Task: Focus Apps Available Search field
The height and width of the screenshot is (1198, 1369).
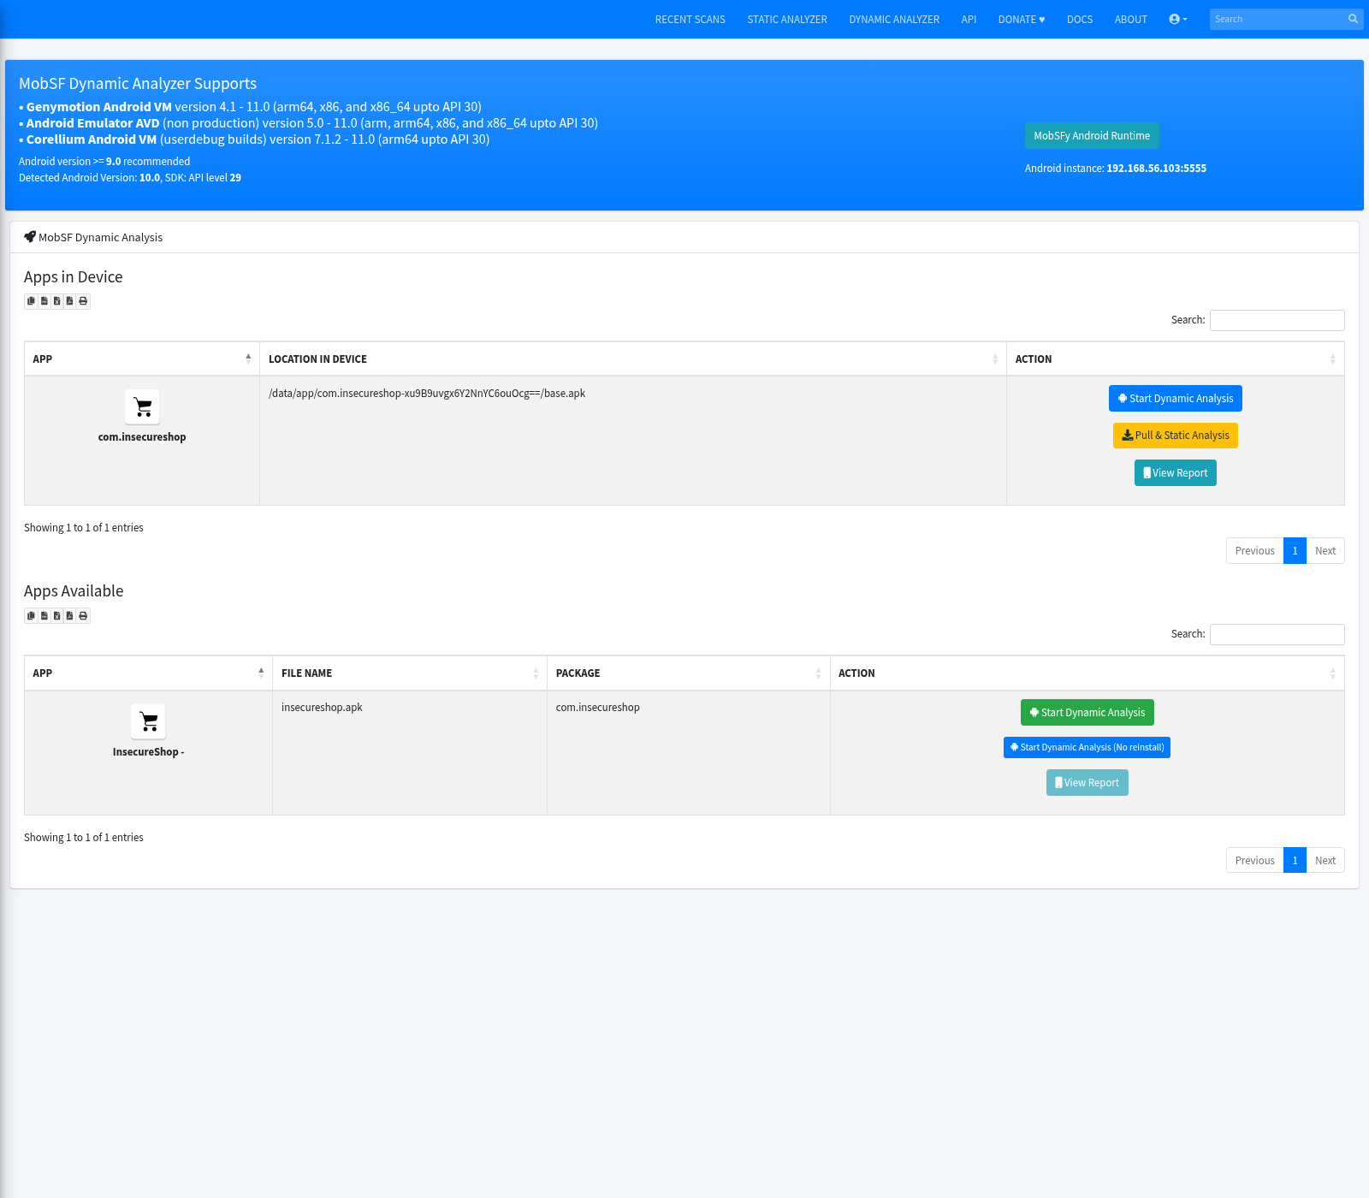Action: point(1277,634)
